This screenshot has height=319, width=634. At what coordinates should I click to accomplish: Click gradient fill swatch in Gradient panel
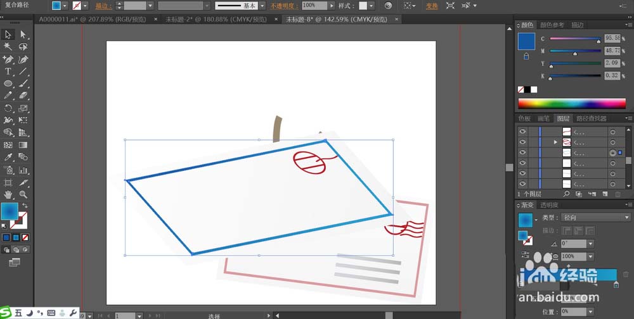(526, 220)
